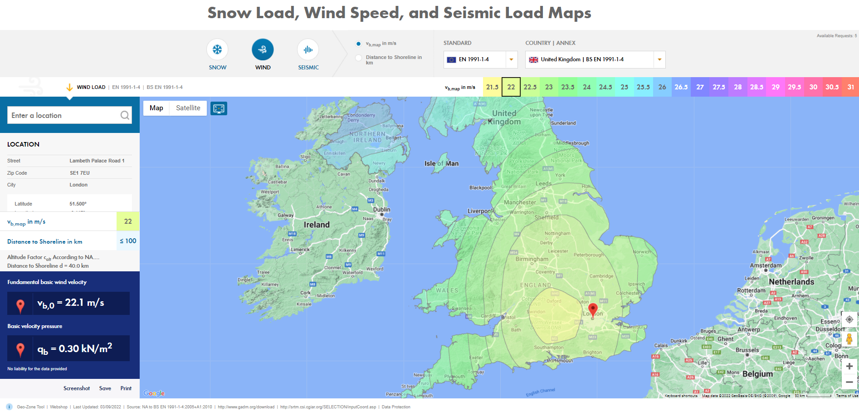This screenshot has width=859, height=412.
Task: Click the wind load arrow icon next to WIND LOAD
Action: tap(70, 87)
